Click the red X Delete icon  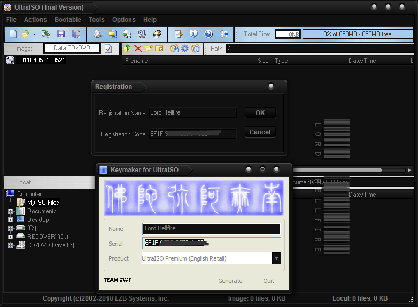tap(138, 49)
